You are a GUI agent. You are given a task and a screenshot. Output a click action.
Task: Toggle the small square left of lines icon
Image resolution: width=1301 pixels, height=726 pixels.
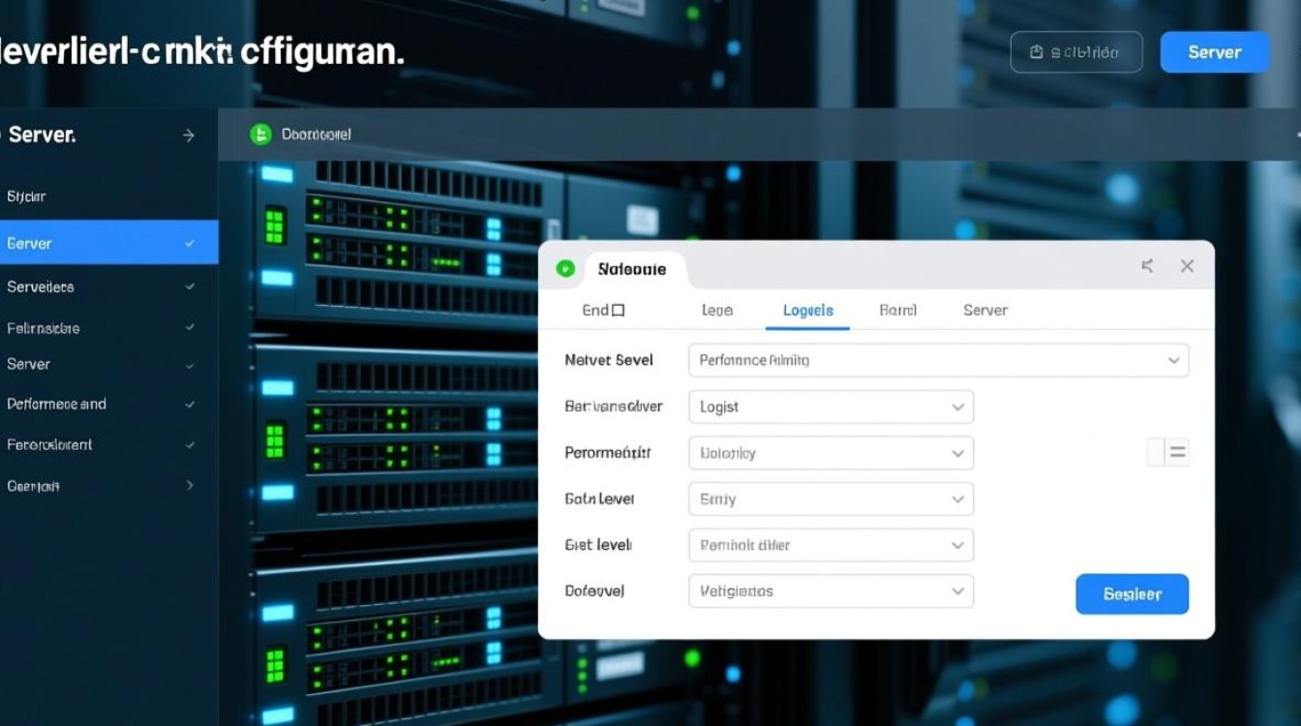[x=1155, y=452]
